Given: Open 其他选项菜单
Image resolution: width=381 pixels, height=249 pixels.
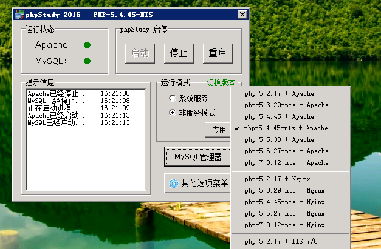Looking at the screenshot, I should [197, 184].
